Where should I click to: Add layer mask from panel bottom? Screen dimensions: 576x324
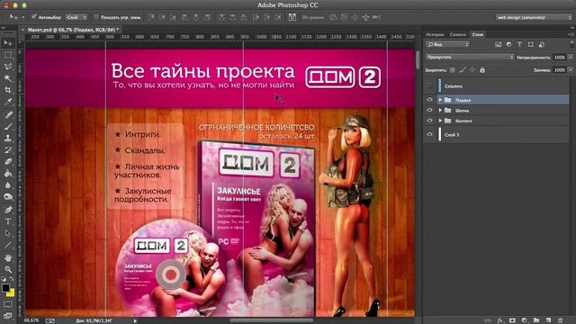[x=512, y=320]
